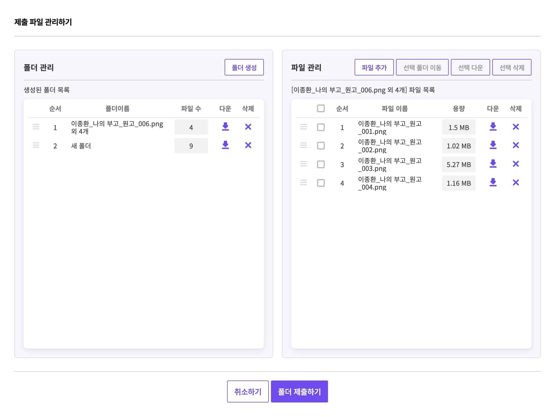Click the 폴더 생성 button
This screenshot has width=554, height=417.
tap(244, 67)
